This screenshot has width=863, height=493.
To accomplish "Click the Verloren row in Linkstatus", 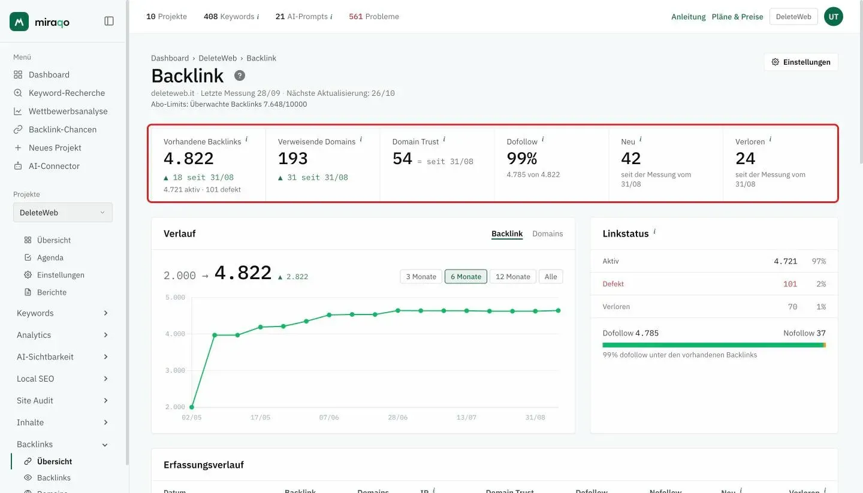I will click(x=714, y=307).
